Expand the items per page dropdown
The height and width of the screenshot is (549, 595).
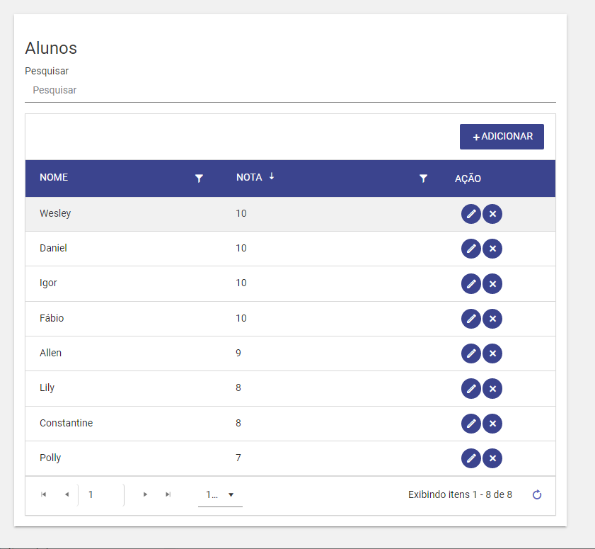pos(220,494)
